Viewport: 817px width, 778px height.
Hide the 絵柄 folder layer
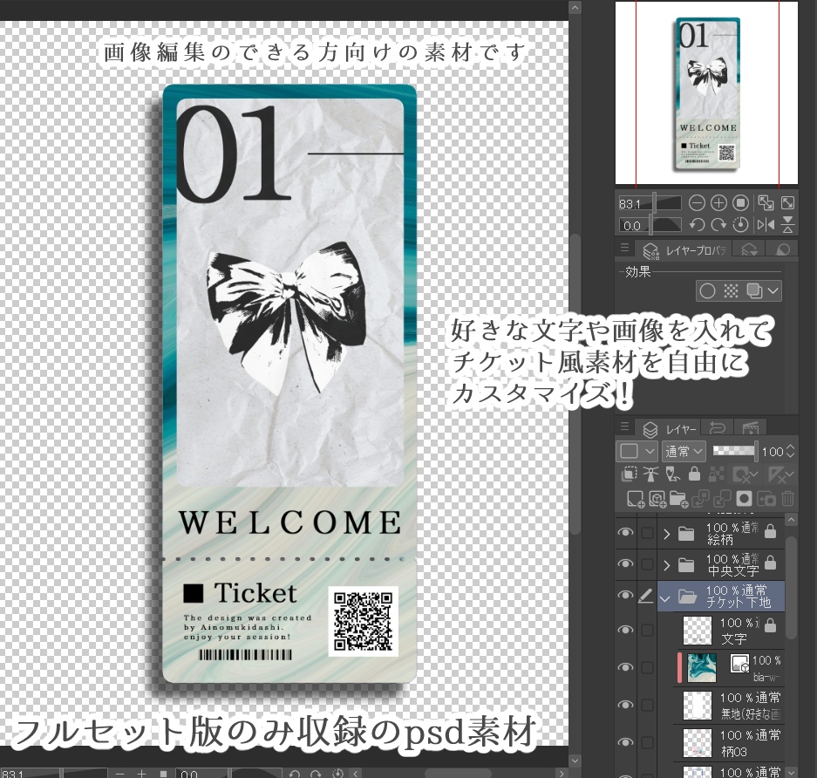(x=625, y=533)
